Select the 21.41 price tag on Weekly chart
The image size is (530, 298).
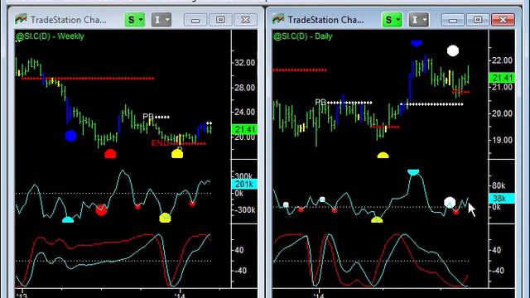[245, 129]
